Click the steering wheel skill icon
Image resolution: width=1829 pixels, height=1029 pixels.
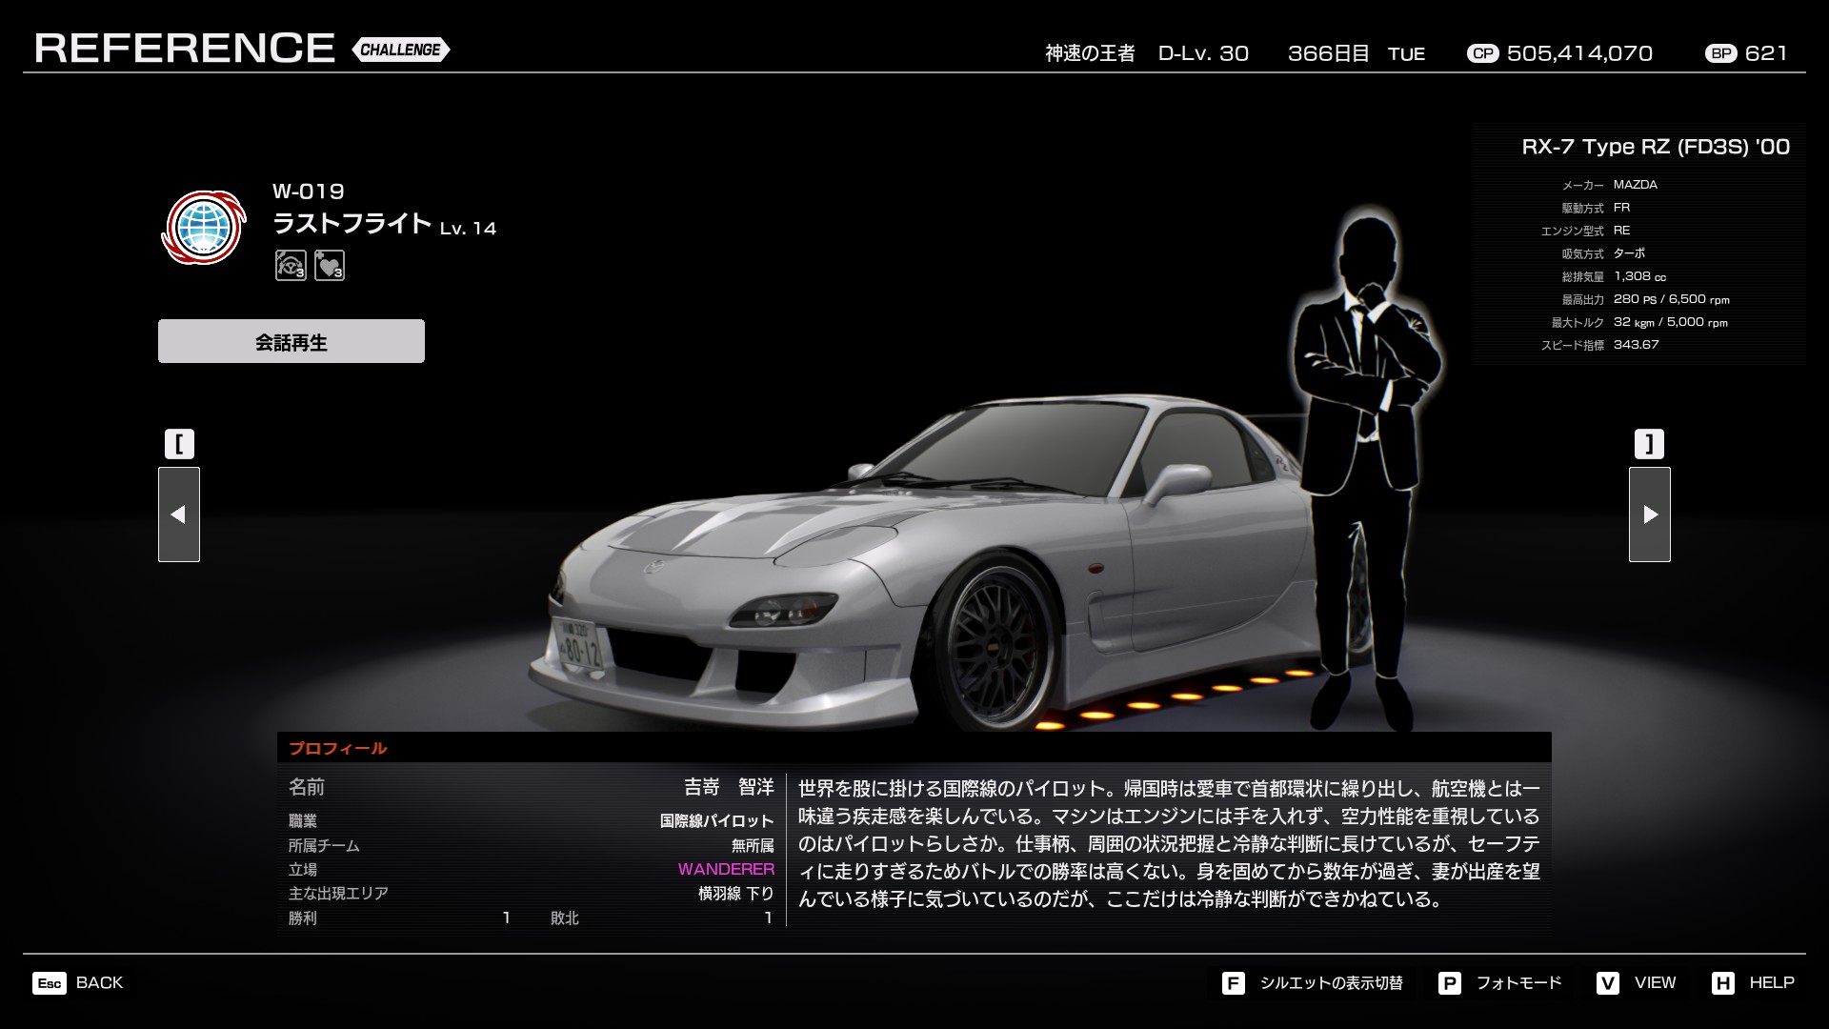[291, 265]
